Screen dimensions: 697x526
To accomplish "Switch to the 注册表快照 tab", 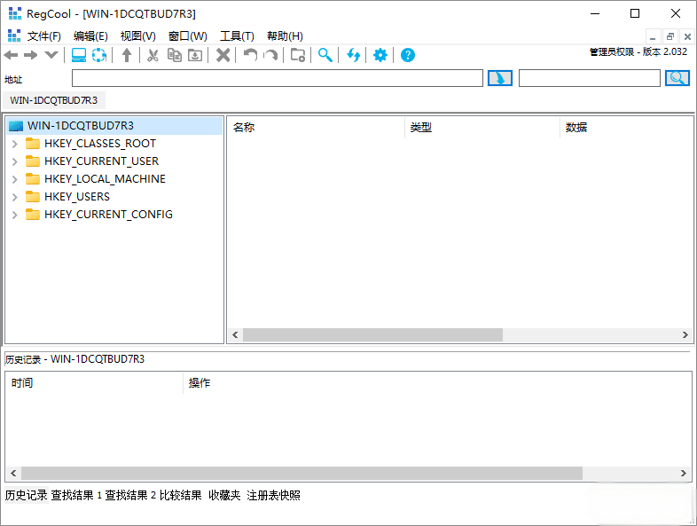I will point(273,495).
